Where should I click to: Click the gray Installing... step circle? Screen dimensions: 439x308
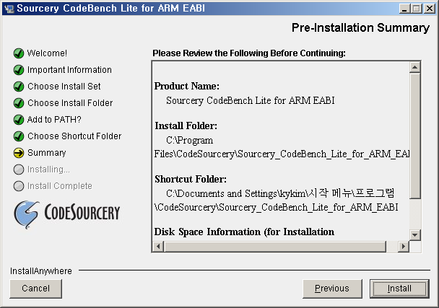[19, 170]
